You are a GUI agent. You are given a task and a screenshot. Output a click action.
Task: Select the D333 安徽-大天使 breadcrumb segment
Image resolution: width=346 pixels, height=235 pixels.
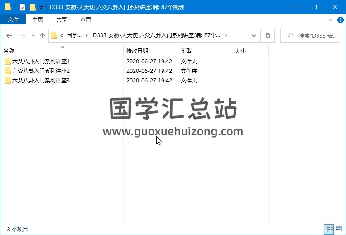point(156,35)
